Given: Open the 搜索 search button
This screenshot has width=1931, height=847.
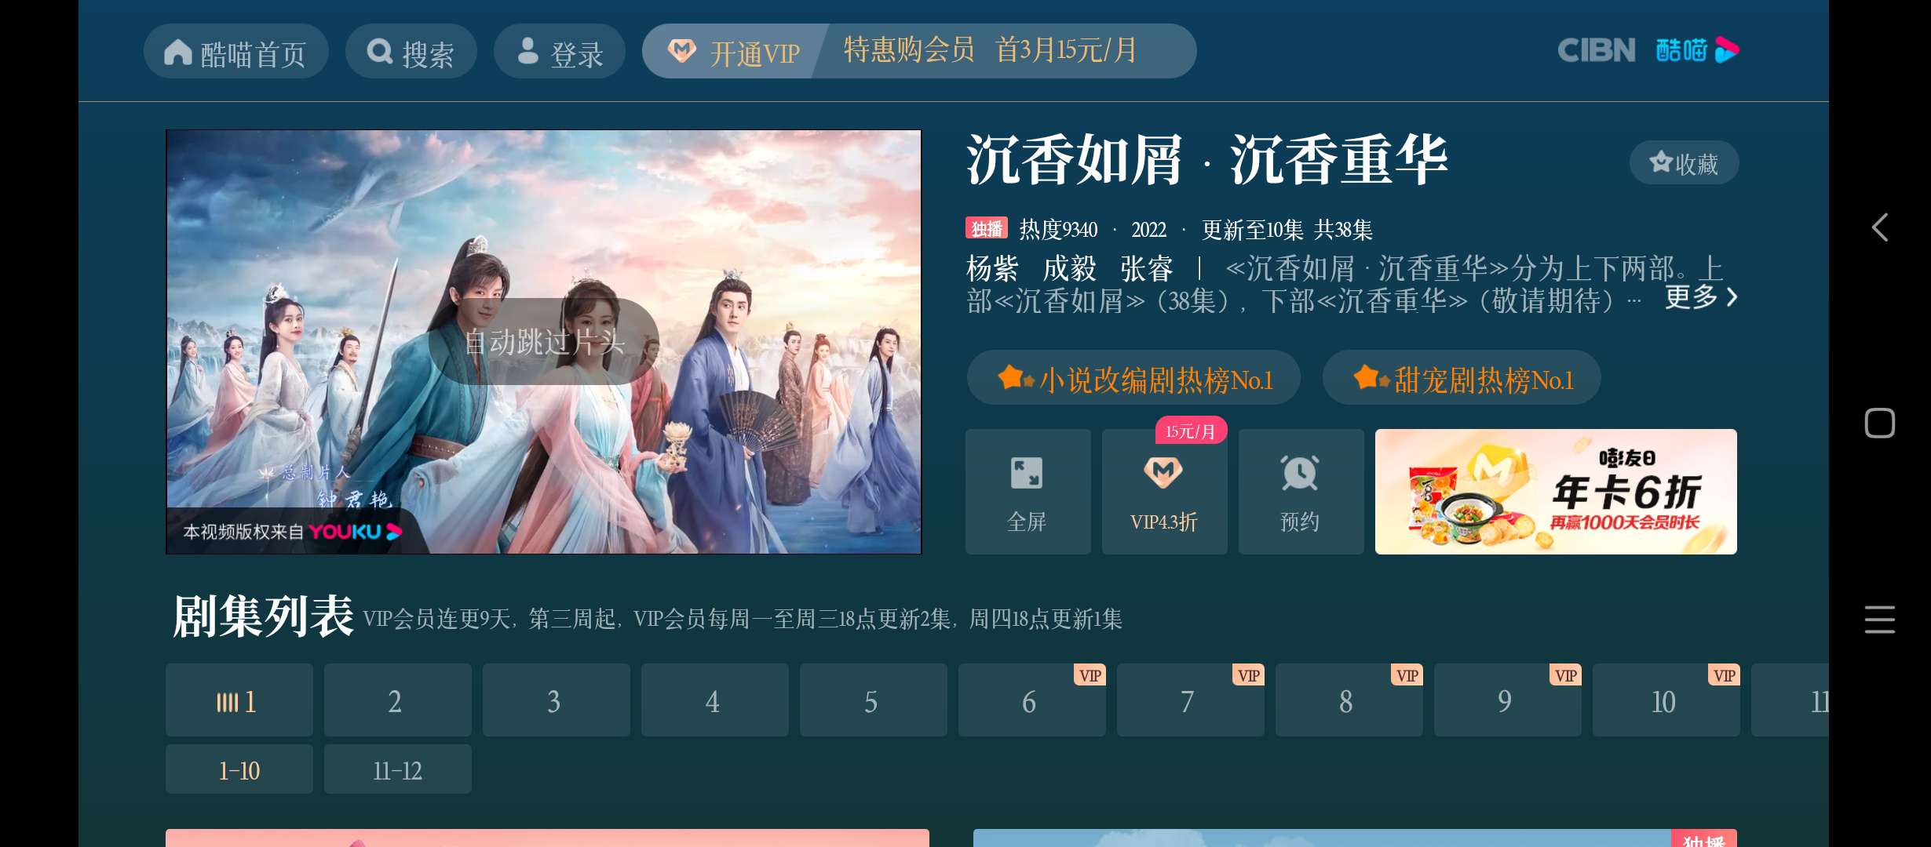Looking at the screenshot, I should (x=411, y=52).
